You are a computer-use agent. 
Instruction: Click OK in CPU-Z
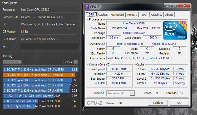[x=179, y=103]
